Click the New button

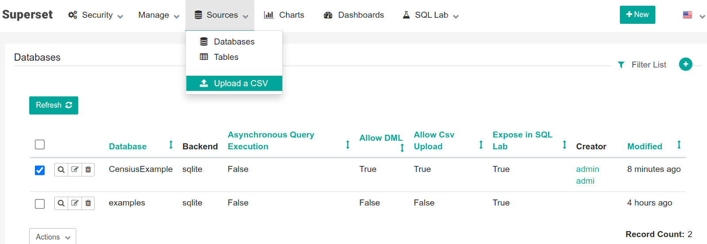(637, 15)
